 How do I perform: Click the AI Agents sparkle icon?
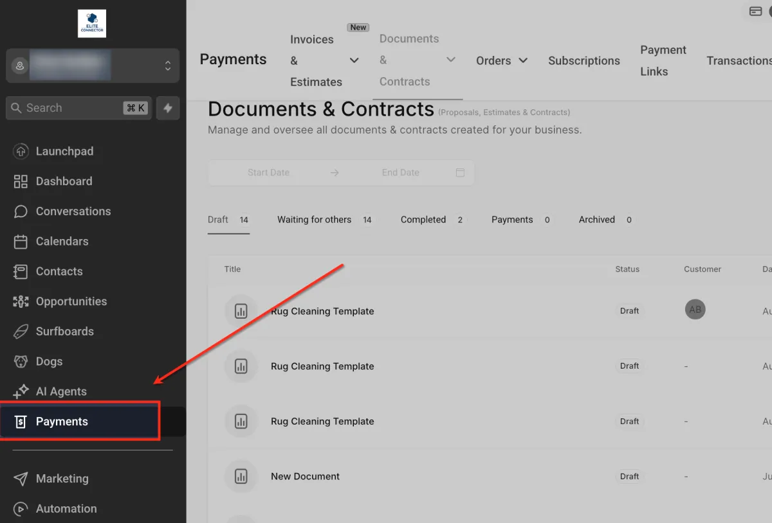tap(21, 391)
